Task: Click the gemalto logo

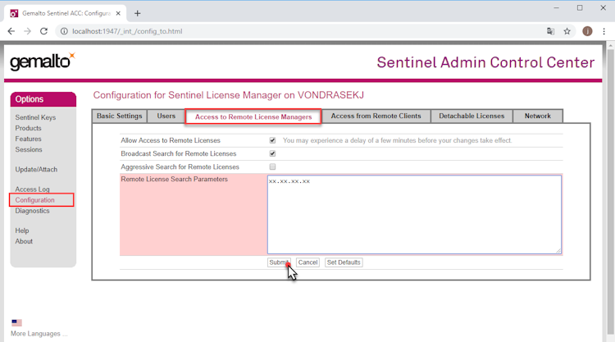Action: click(43, 62)
